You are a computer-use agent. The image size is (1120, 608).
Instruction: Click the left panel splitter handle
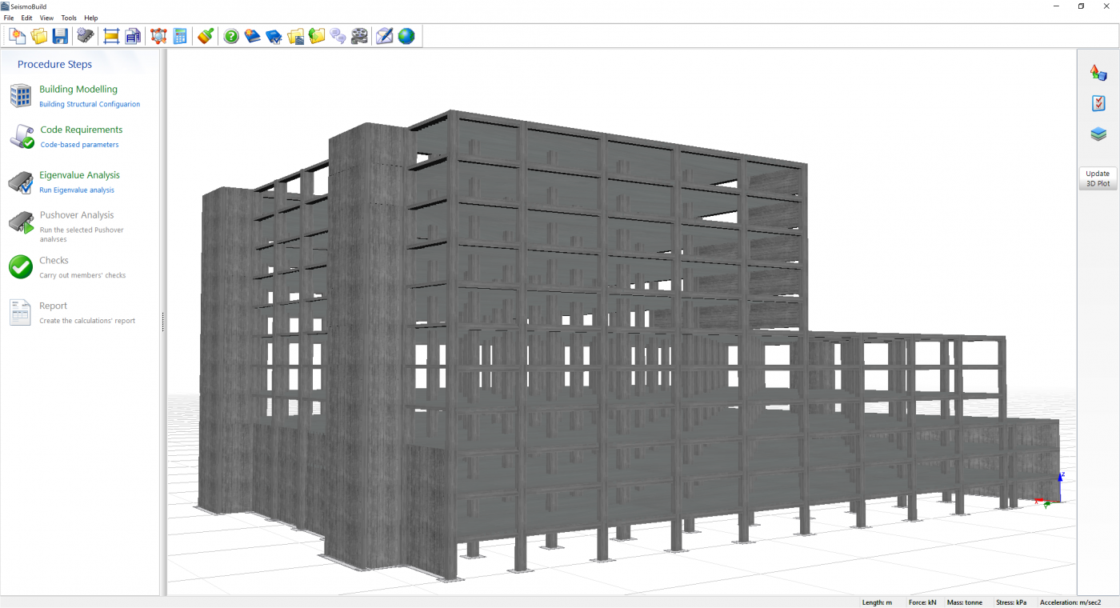(x=163, y=322)
